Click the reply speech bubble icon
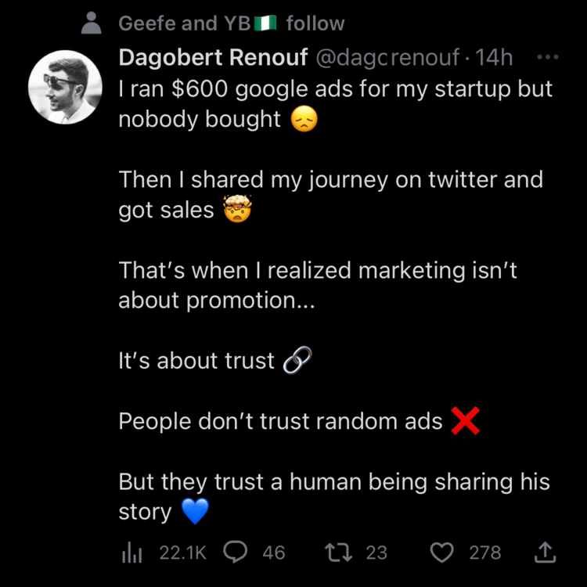 236,553
